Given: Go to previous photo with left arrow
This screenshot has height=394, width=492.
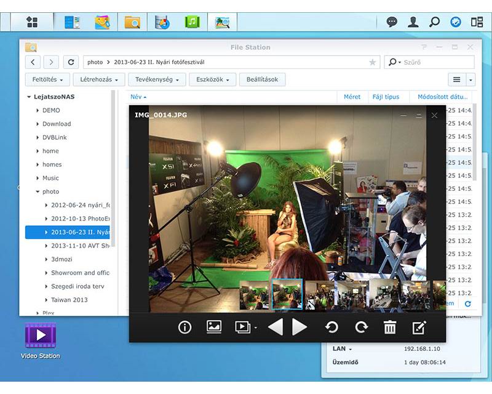Looking at the screenshot, I should [x=276, y=328].
